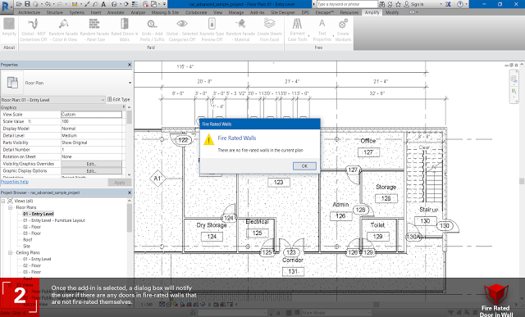525x317 pixels.
Task: Open the Properties help link
Action: click(15, 182)
